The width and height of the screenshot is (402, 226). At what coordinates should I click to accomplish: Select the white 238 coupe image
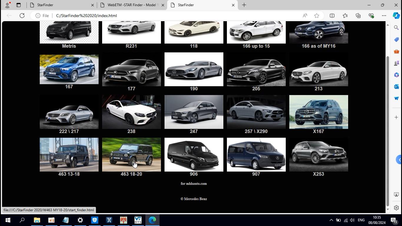[x=131, y=112]
